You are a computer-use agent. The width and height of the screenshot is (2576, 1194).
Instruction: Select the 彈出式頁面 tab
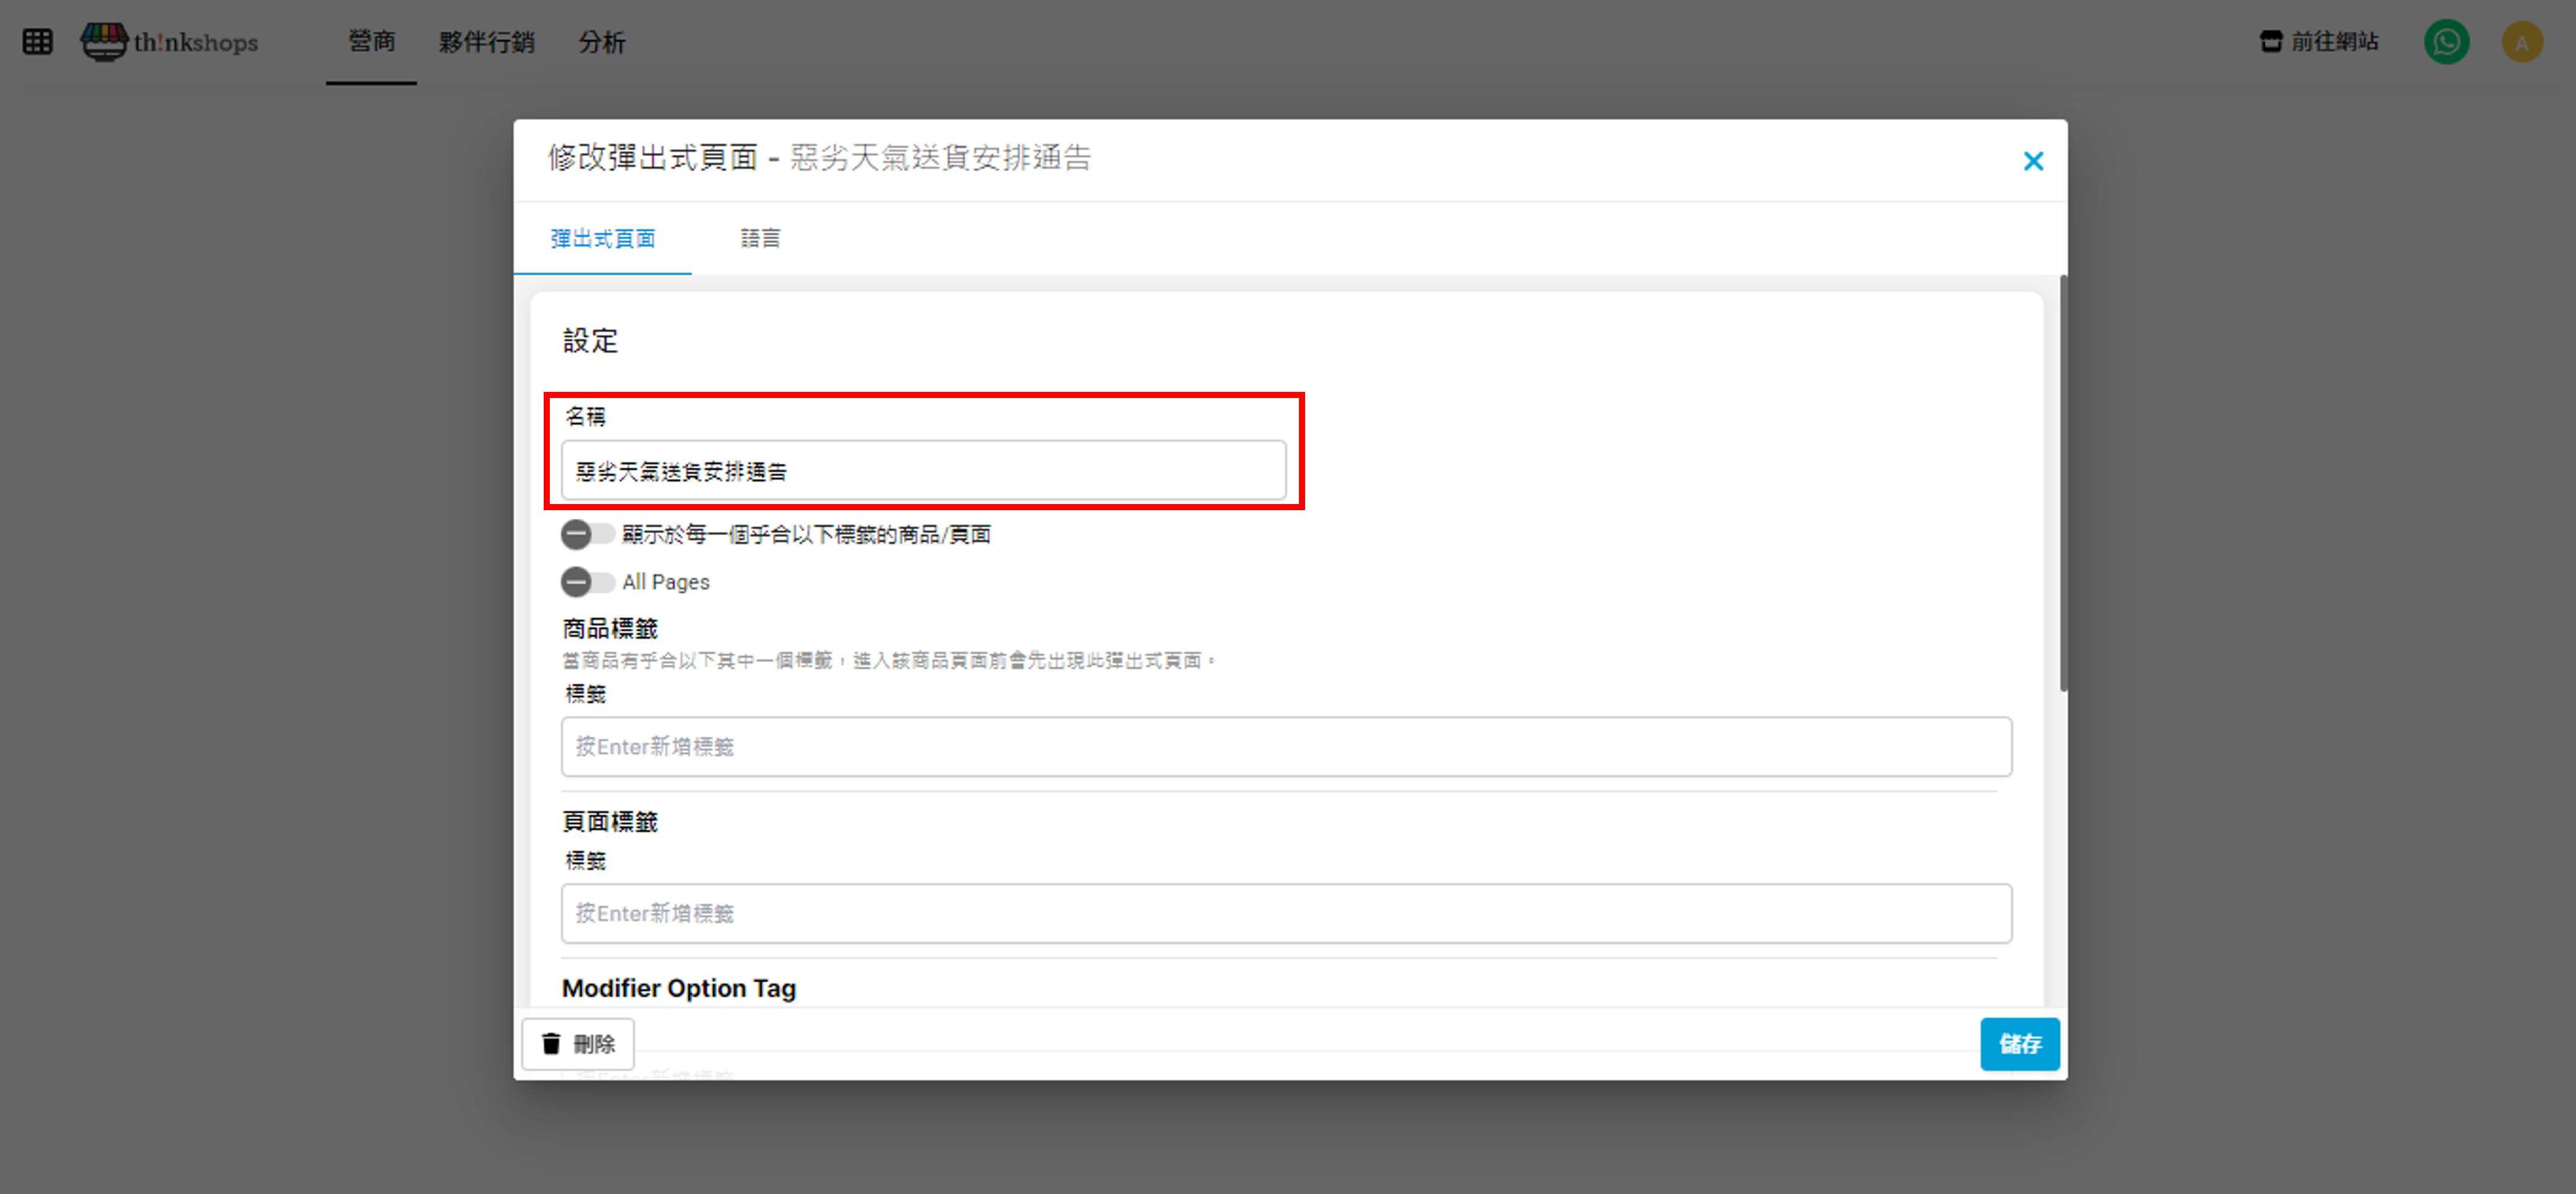602,239
